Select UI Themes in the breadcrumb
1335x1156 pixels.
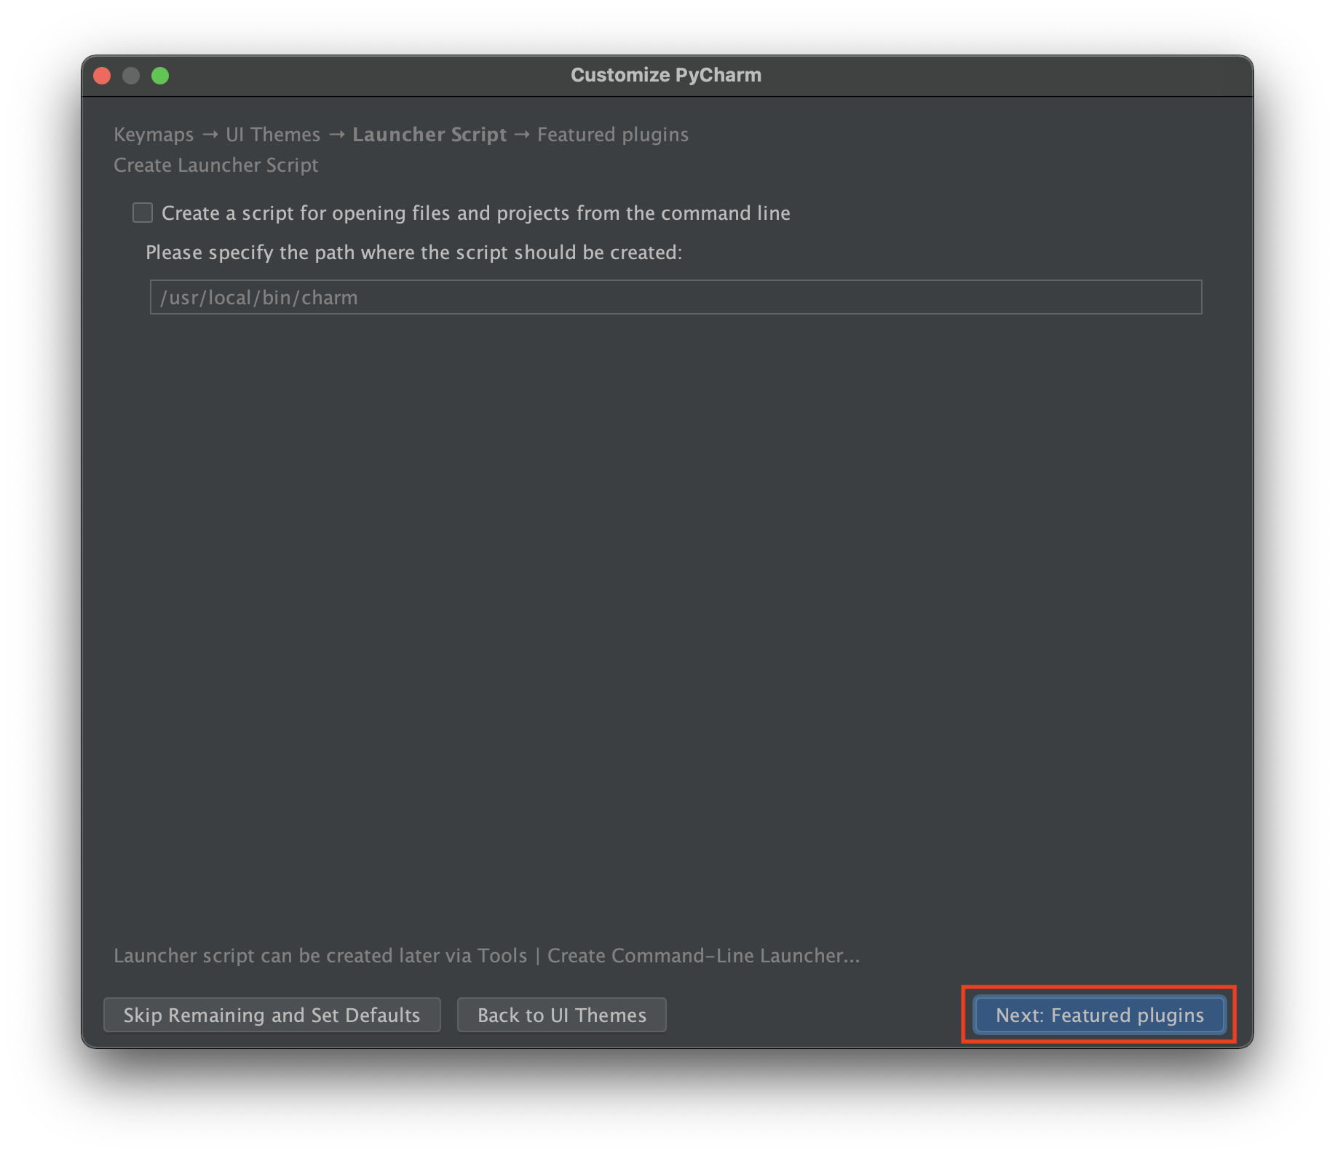pos(273,135)
